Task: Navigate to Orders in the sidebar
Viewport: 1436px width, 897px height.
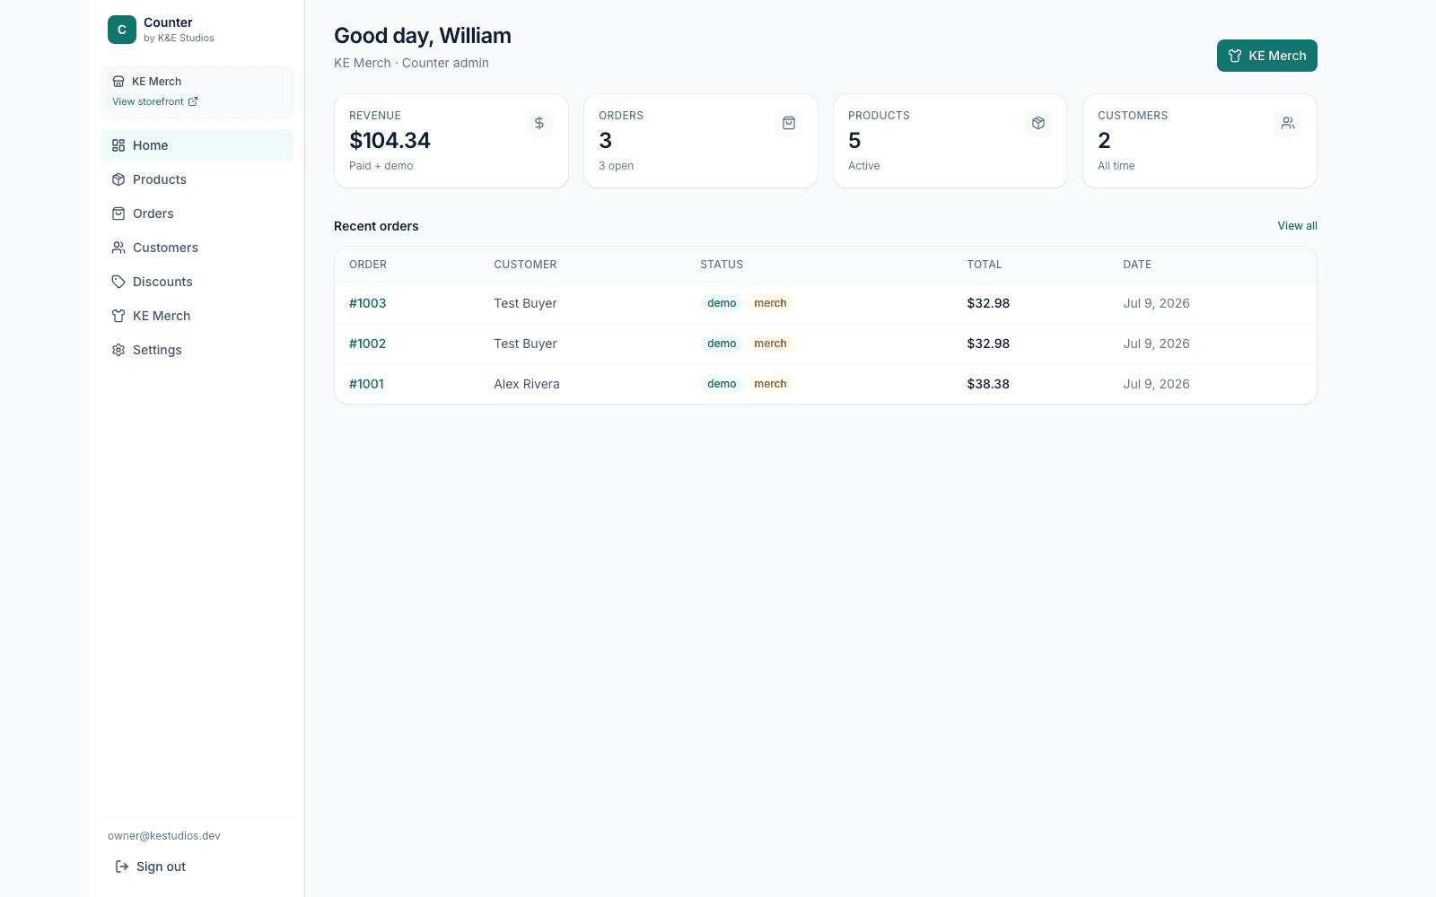Action: 197,213
